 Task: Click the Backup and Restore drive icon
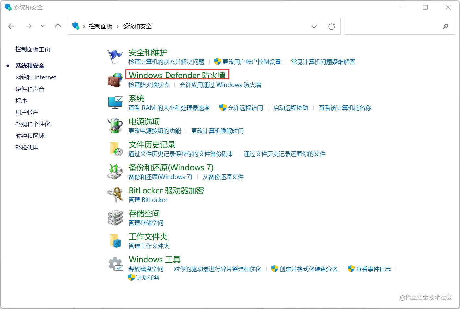click(115, 172)
